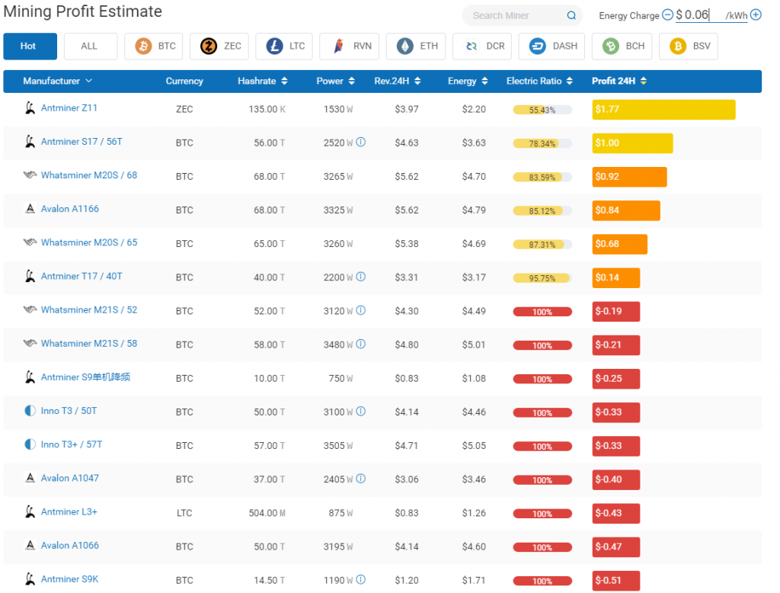Open the Antminer Z11 details link
This screenshot has width=780, height=593.
(x=69, y=108)
